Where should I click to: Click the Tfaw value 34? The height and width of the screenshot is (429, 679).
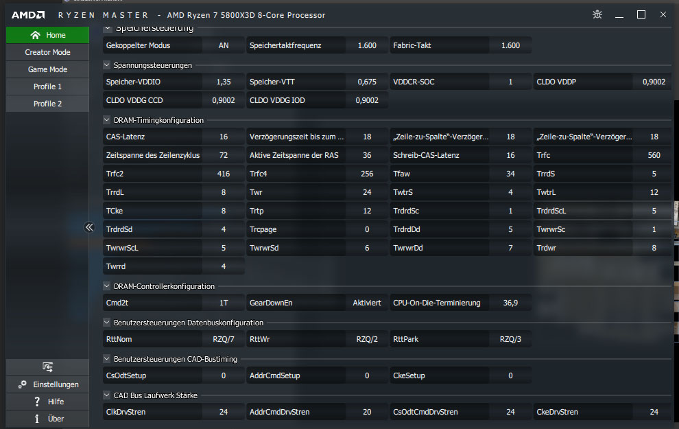pyautogui.click(x=510, y=174)
